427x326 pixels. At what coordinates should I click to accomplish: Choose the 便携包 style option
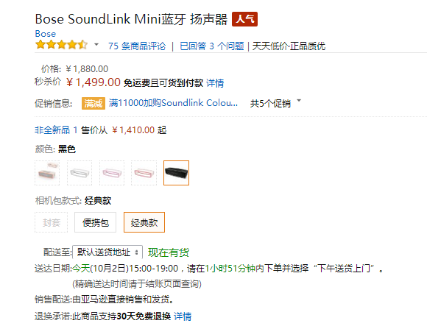tap(95, 222)
